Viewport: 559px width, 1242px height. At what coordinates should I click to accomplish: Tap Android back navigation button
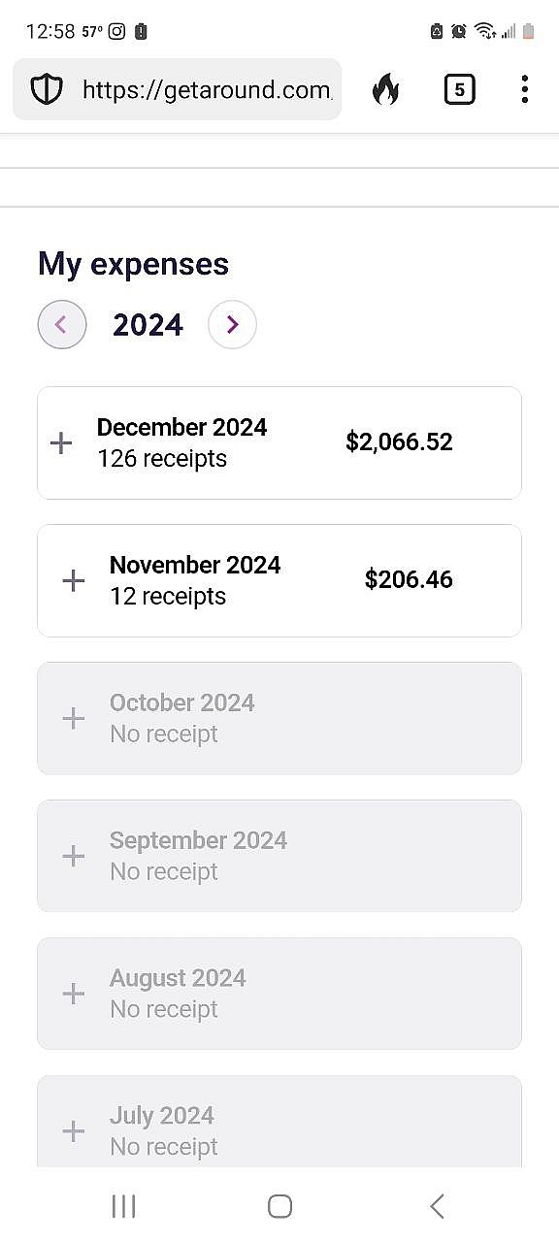tap(437, 1206)
